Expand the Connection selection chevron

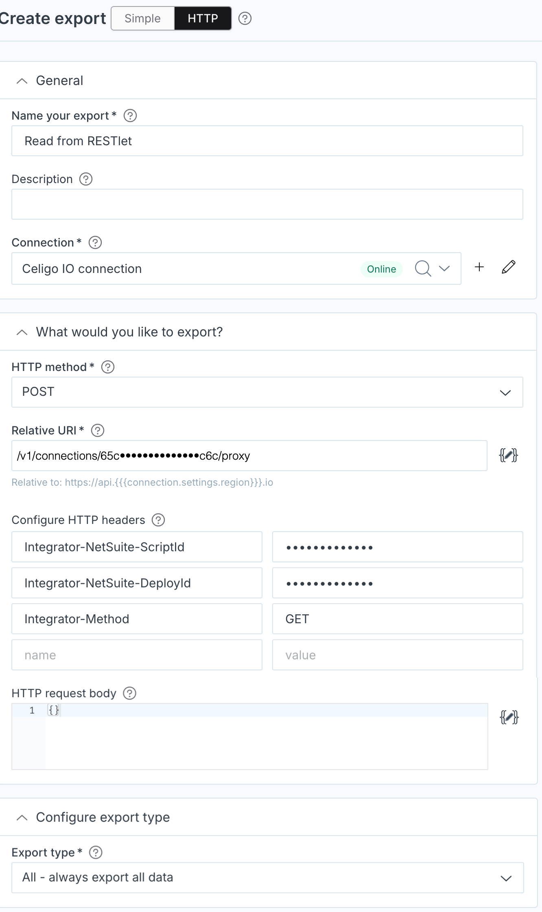click(444, 268)
